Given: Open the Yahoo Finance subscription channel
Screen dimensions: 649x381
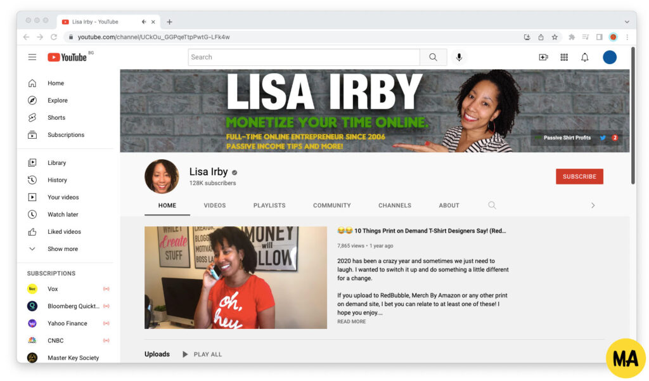Looking at the screenshot, I should point(68,323).
